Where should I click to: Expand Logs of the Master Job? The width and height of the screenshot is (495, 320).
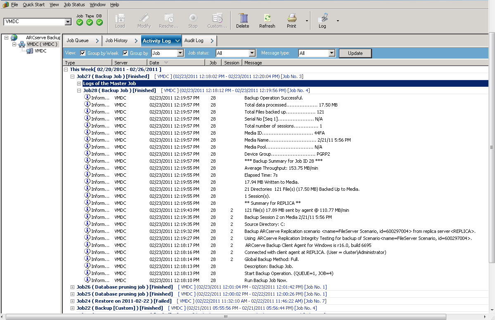79,84
